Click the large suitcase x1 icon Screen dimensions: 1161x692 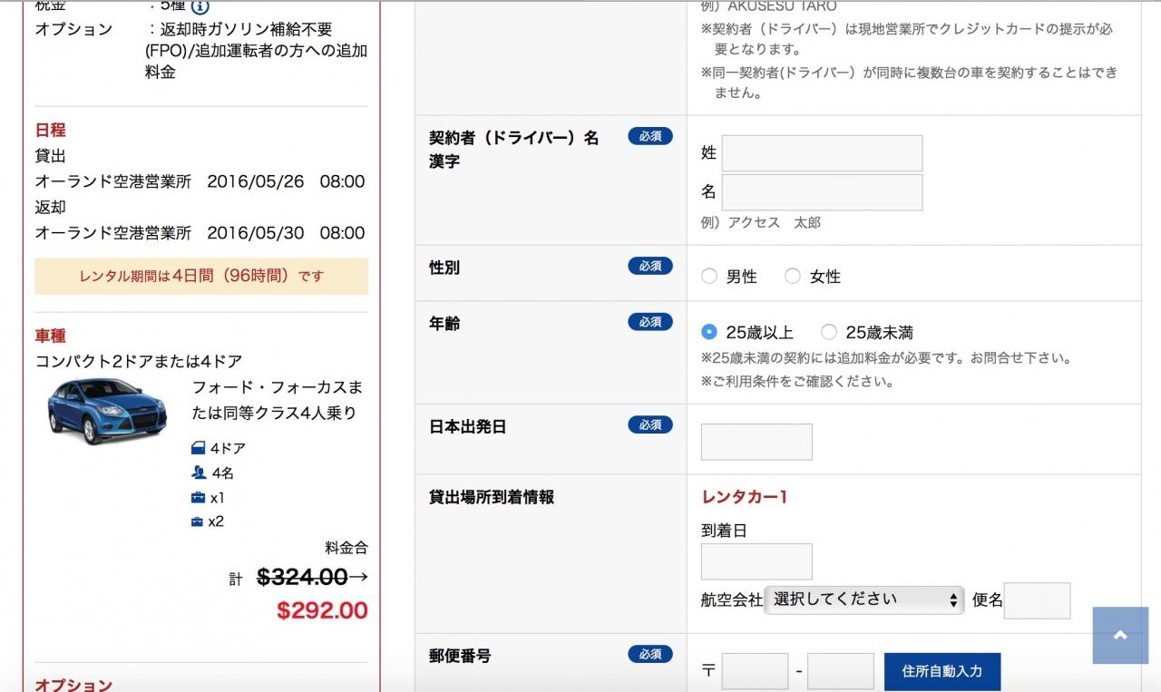(198, 498)
